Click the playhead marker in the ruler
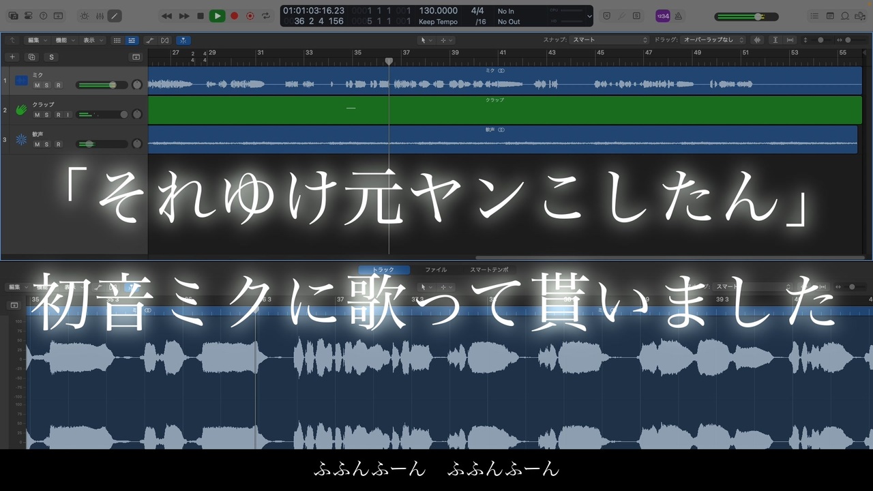The image size is (873, 491). pos(389,61)
